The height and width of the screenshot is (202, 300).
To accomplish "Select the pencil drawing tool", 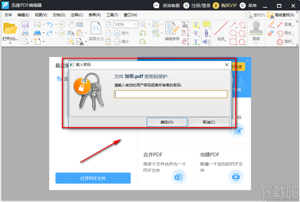I will click(271, 25).
